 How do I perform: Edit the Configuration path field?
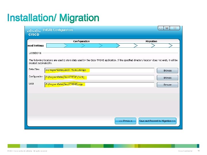(x=99, y=77)
